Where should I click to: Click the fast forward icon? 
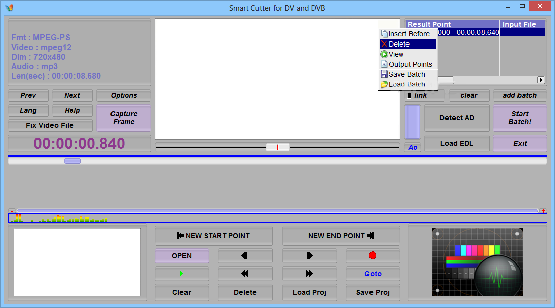coord(309,274)
